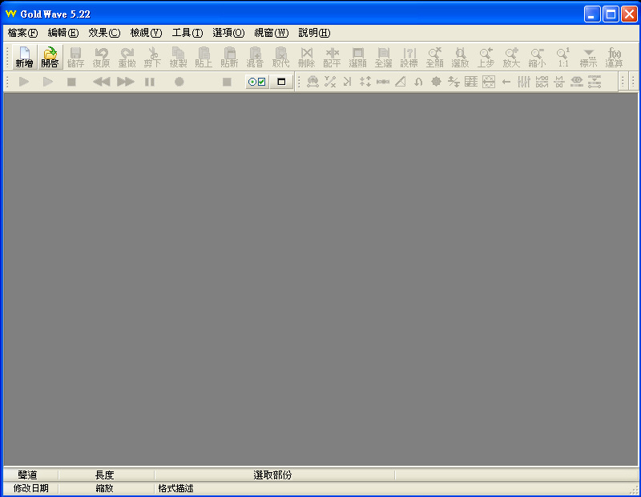Screen dimensions: 641x497
Task: Open the 工具(T) menu
Action: pyautogui.click(x=187, y=33)
